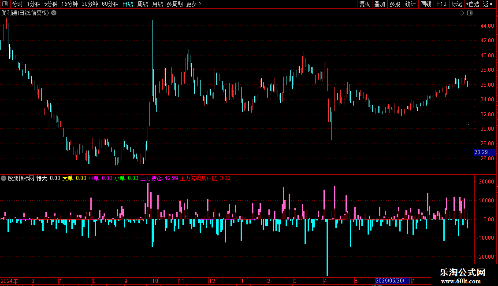Click 返回 to go back
498x286 pixels.
click(488, 4)
